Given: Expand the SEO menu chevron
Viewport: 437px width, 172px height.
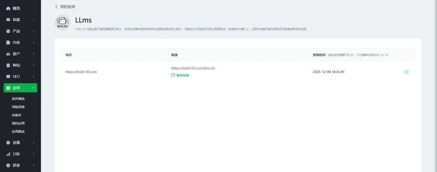Looking at the screenshot, I should pyautogui.click(x=34, y=76).
